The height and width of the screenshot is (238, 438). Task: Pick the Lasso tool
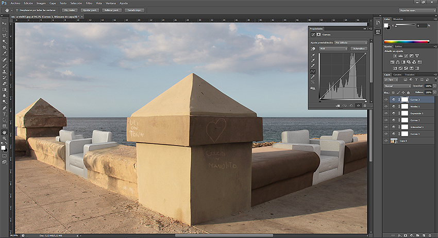coord(5,35)
